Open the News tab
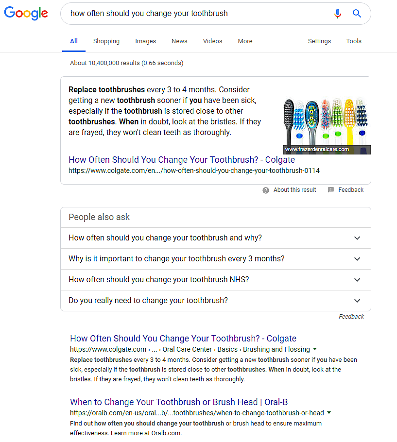This screenshot has width=397, height=442. (x=179, y=41)
